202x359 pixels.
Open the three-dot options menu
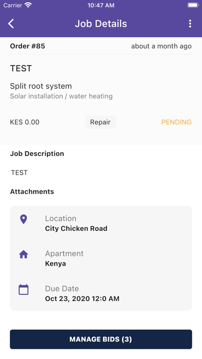190,24
